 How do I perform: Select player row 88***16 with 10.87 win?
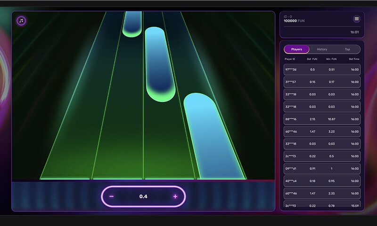pyautogui.click(x=322, y=119)
